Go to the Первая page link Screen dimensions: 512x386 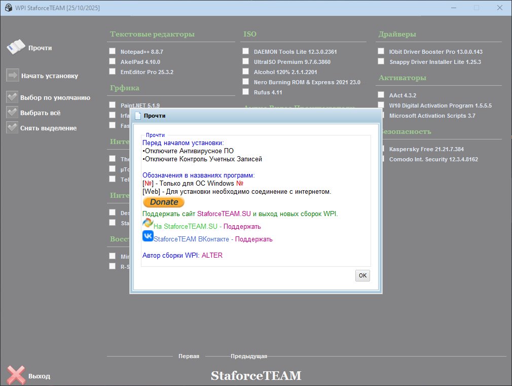(x=189, y=356)
